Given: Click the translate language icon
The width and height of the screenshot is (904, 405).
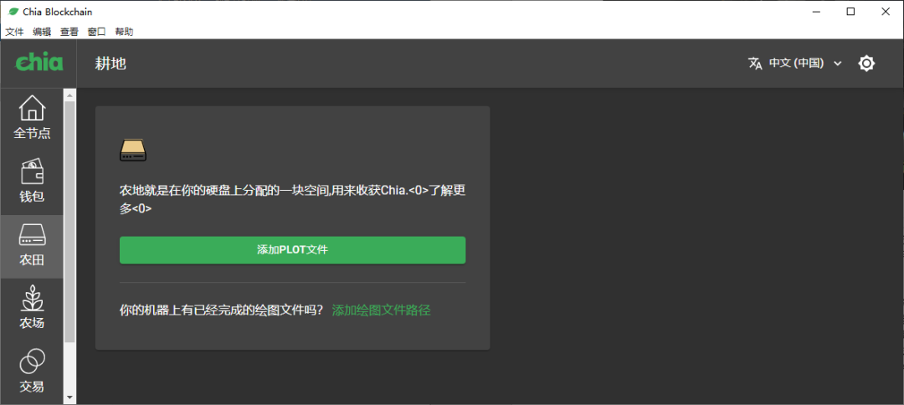Looking at the screenshot, I should click(755, 64).
